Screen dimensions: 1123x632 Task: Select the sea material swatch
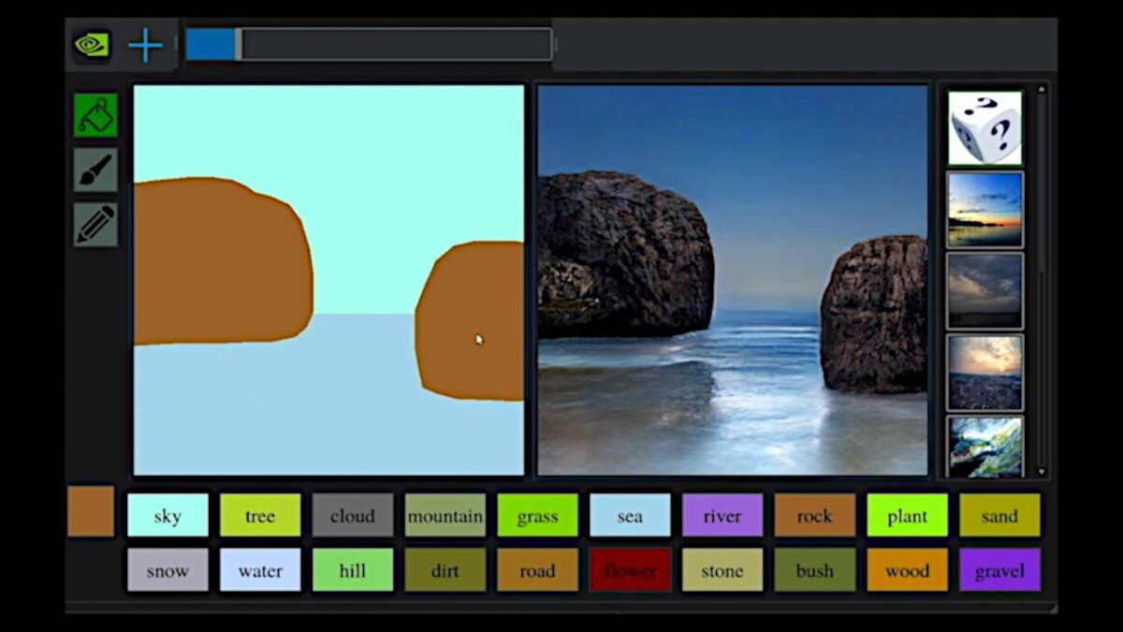click(x=630, y=516)
